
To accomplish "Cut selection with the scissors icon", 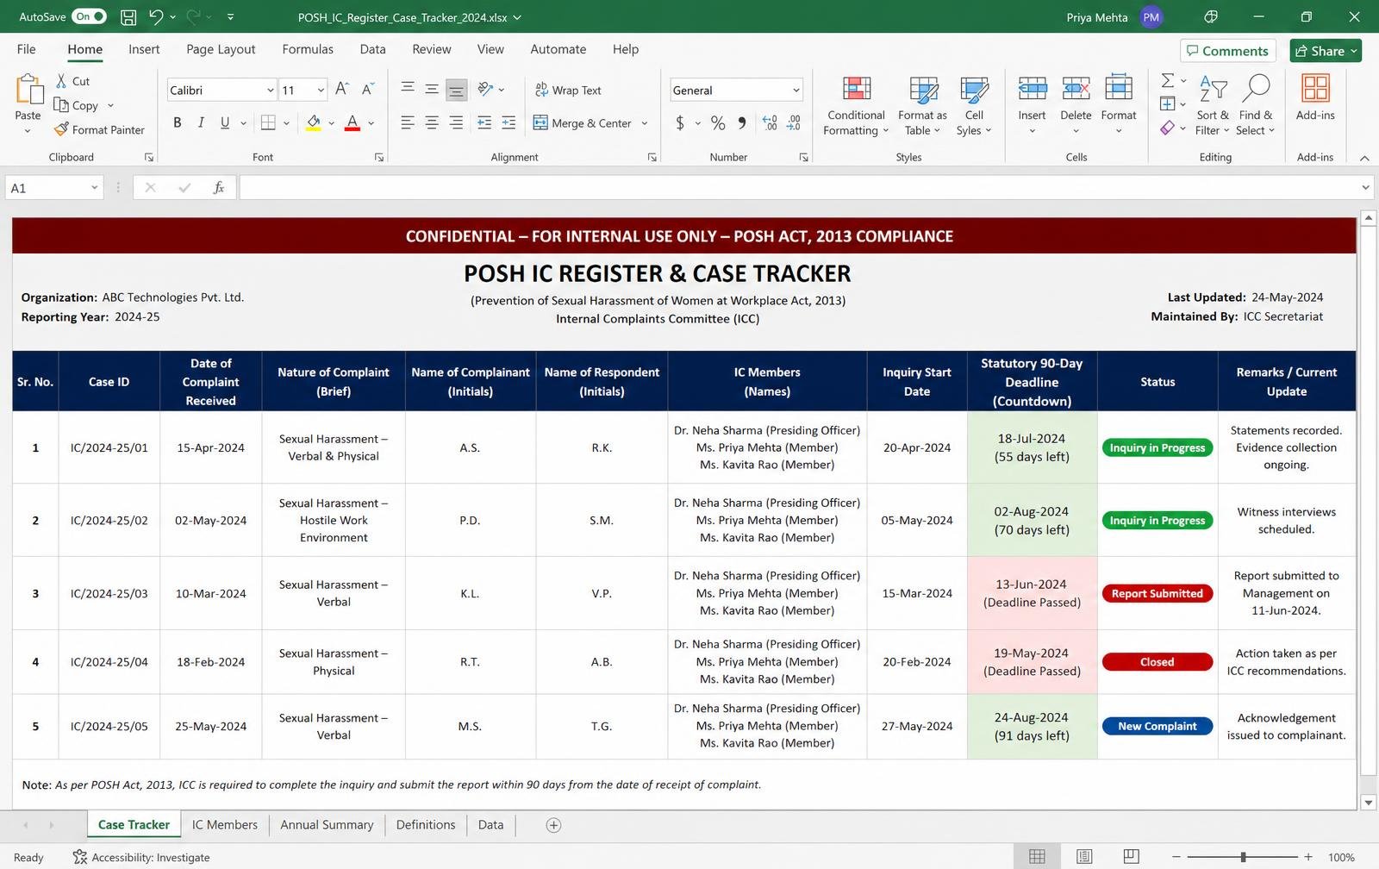I will pos(61,81).
